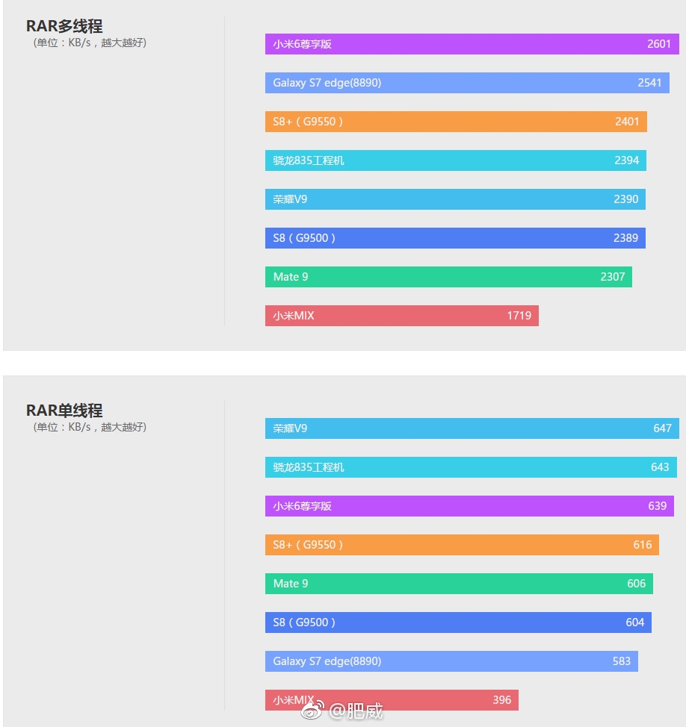Click the 骁龙835工程机 bar showing 2394
The image size is (686, 727).
[x=456, y=160]
